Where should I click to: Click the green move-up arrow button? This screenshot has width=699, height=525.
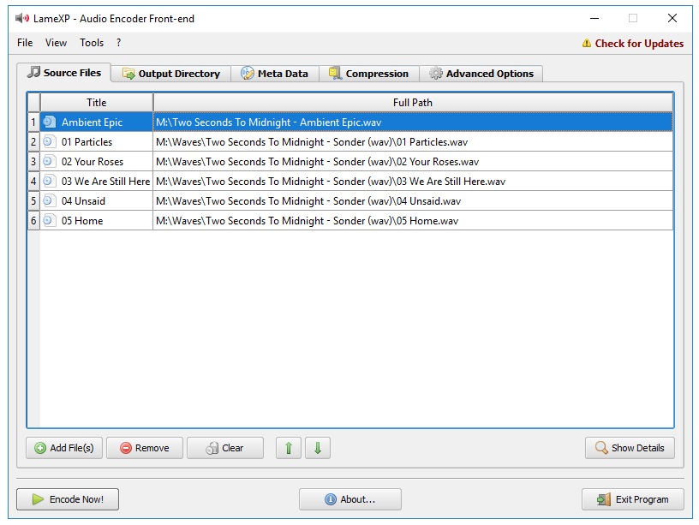pyautogui.click(x=289, y=448)
